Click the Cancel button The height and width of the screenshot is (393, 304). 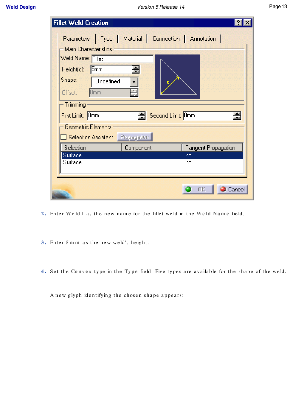pyautogui.click(x=232, y=189)
